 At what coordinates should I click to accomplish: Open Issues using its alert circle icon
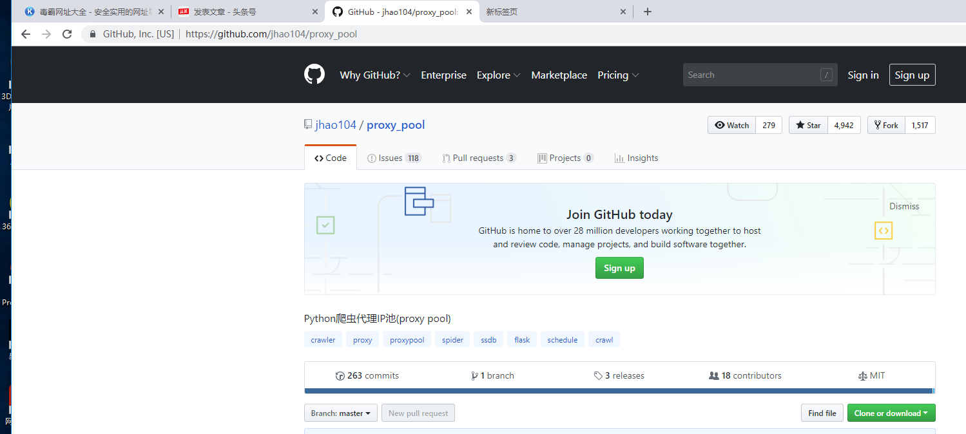372,158
